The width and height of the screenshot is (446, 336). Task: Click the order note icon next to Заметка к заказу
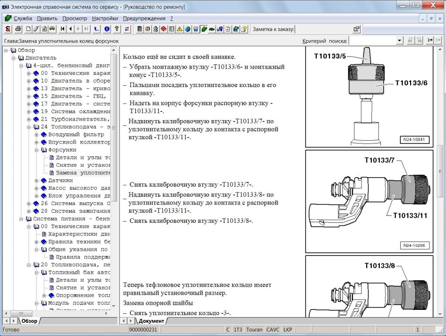(356, 29)
